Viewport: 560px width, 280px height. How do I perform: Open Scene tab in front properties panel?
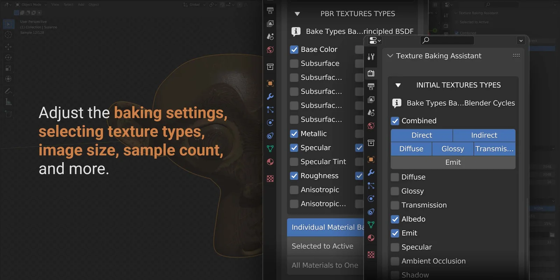tap(371, 113)
